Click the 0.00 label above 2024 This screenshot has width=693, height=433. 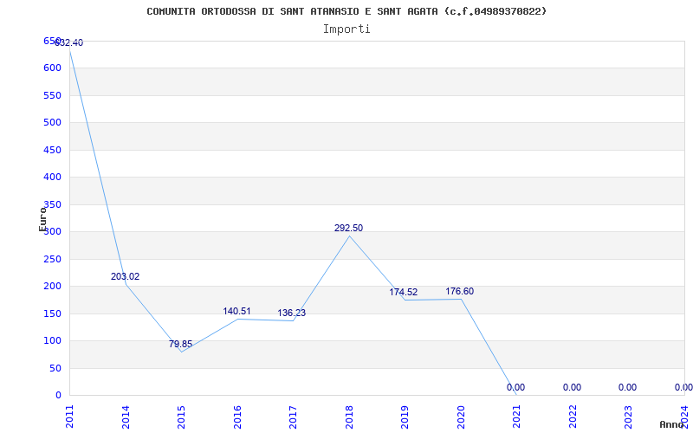pyautogui.click(x=683, y=387)
